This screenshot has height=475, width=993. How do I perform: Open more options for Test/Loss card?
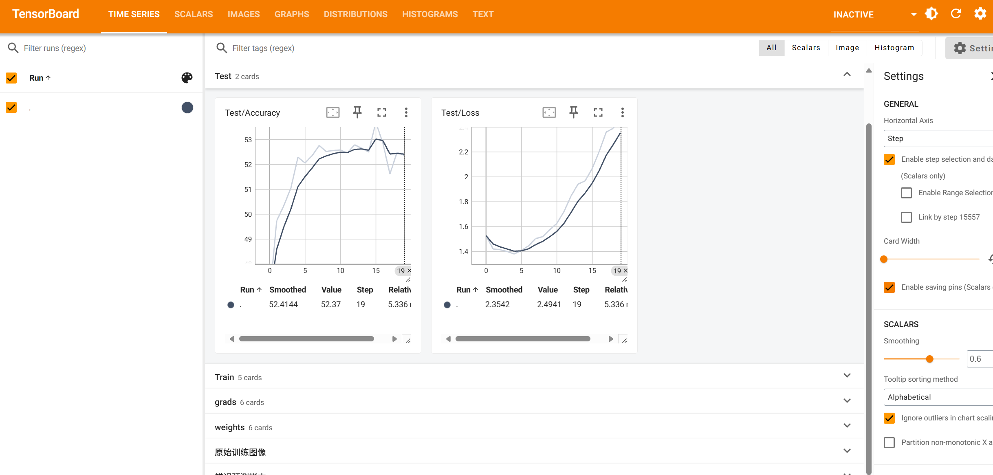click(623, 112)
